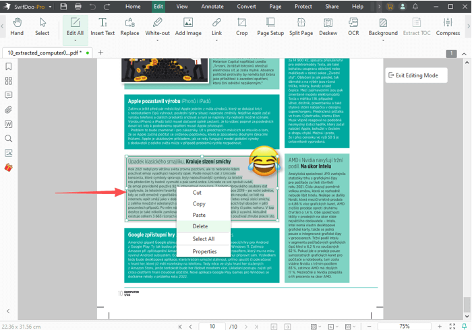472x330 pixels.
Task: Switch to the Home tab
Action: point(133,7)
